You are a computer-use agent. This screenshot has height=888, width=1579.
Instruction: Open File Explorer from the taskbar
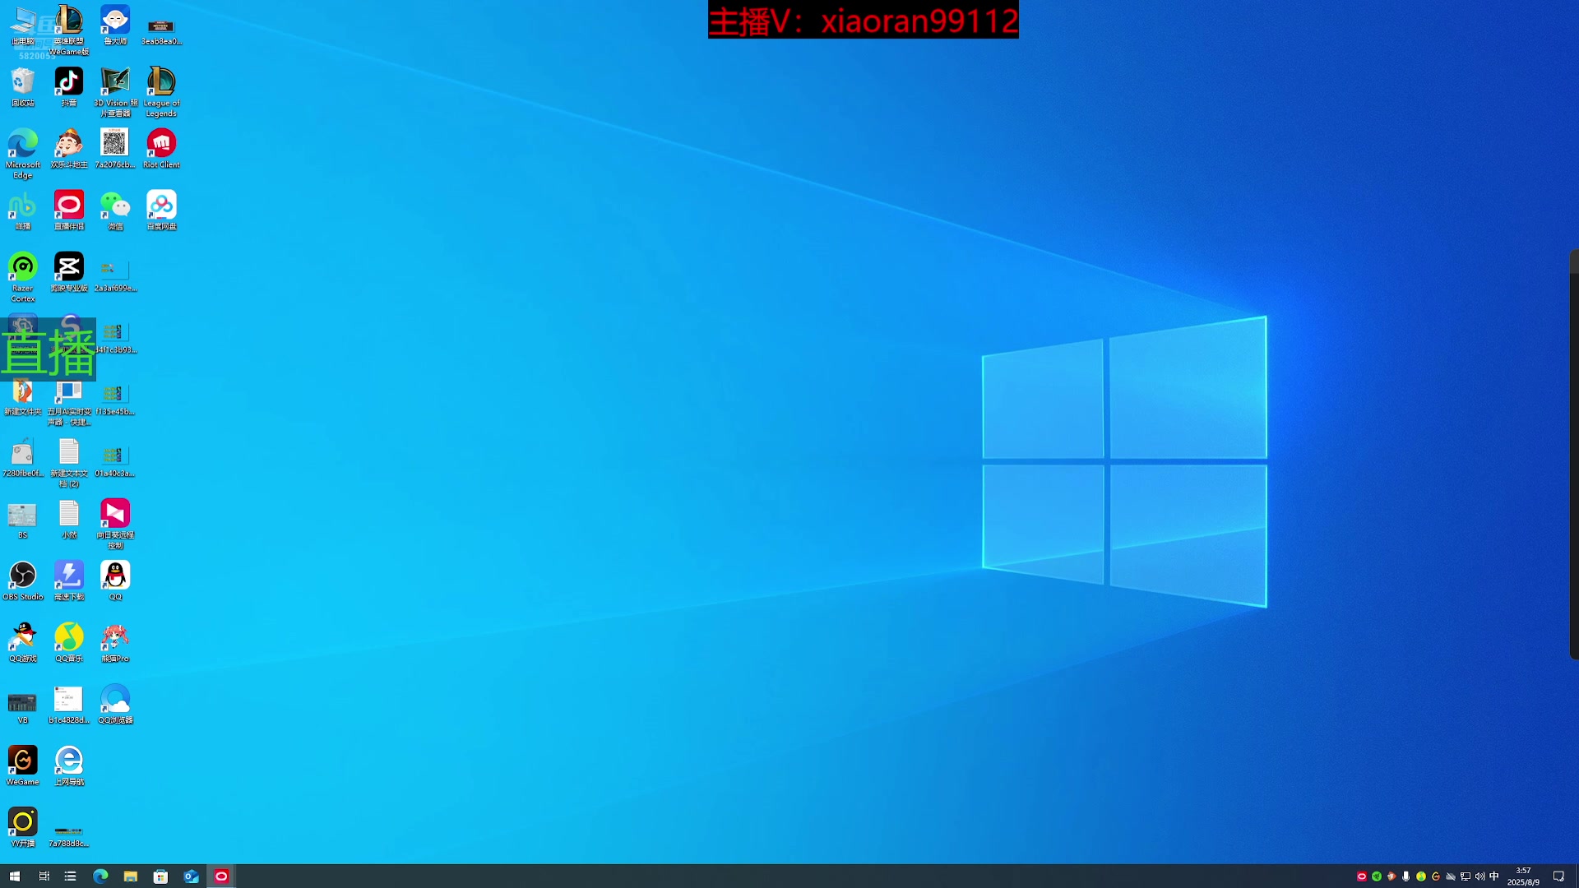[x=131, y=876]
